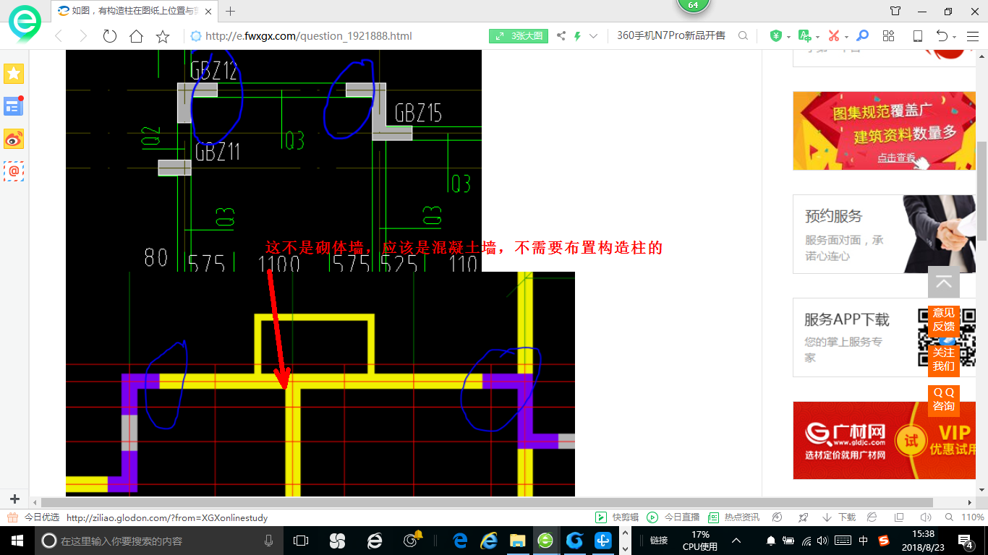Open 快剪辑 in status bar
This screenshot has width=988, height=555.
pyautogui.click(x=618, y=517)
